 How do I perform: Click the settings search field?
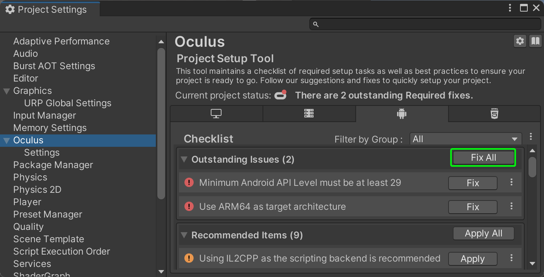pos(425,24)
